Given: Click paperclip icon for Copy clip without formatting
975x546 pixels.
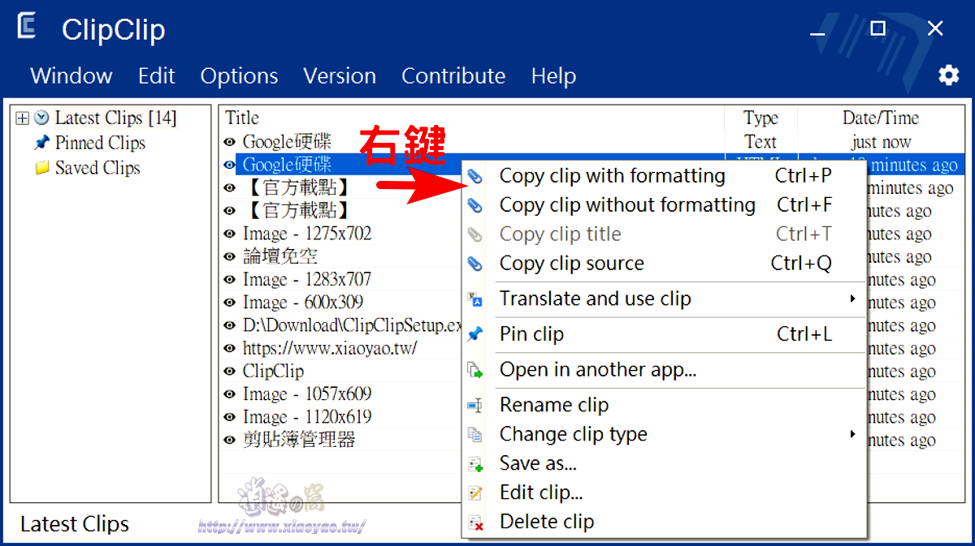Looking at the screenshot, I should pos(475,205).
